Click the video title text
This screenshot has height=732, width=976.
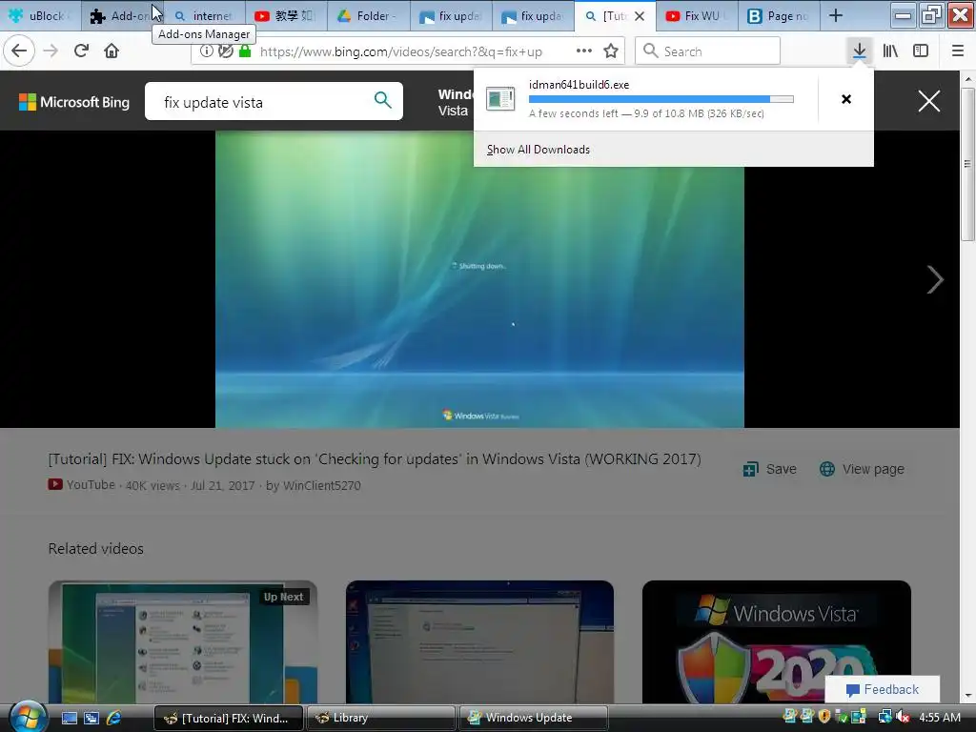coord(374,459)
